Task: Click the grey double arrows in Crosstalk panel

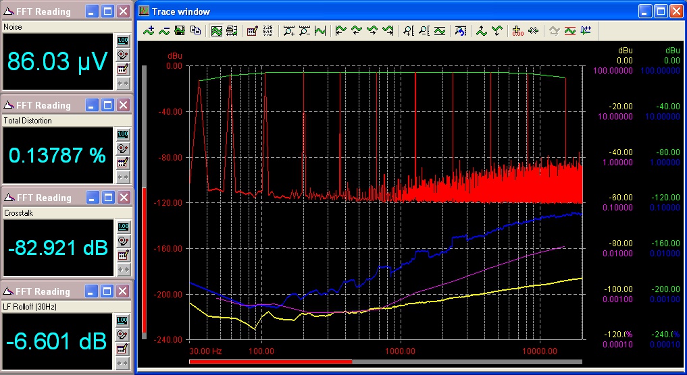Action: coord(123,270)
